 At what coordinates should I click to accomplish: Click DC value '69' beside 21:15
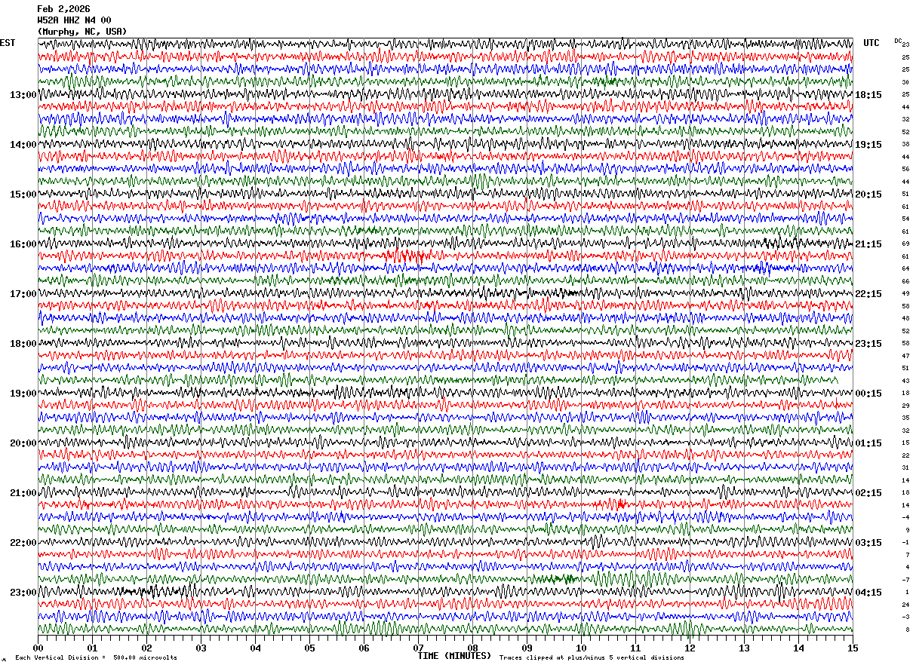pyautogui.click(x=905, y=244)
